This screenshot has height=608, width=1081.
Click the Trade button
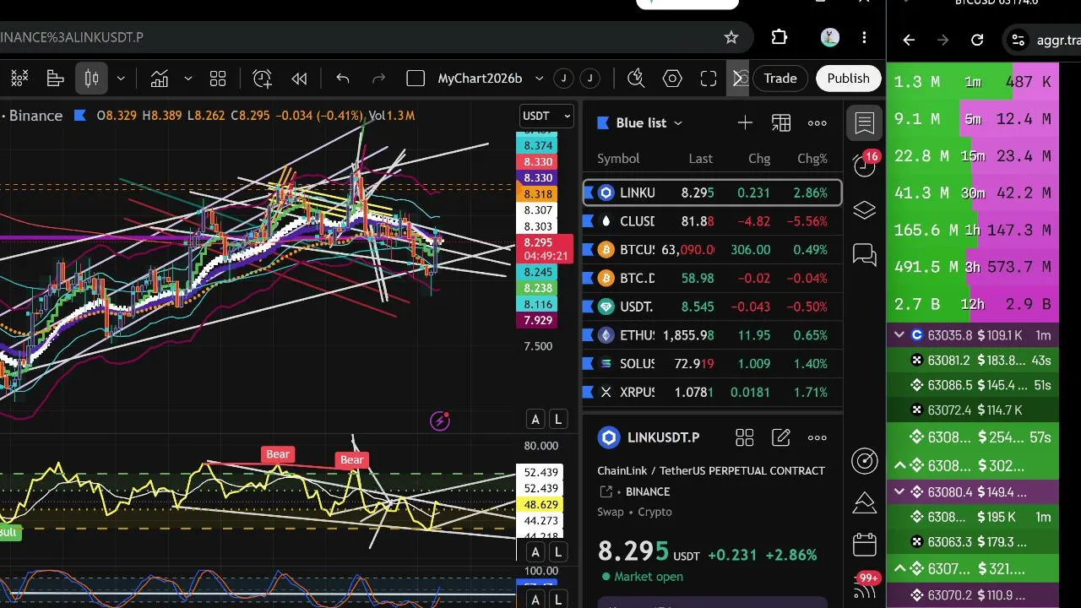click(780, 79)
